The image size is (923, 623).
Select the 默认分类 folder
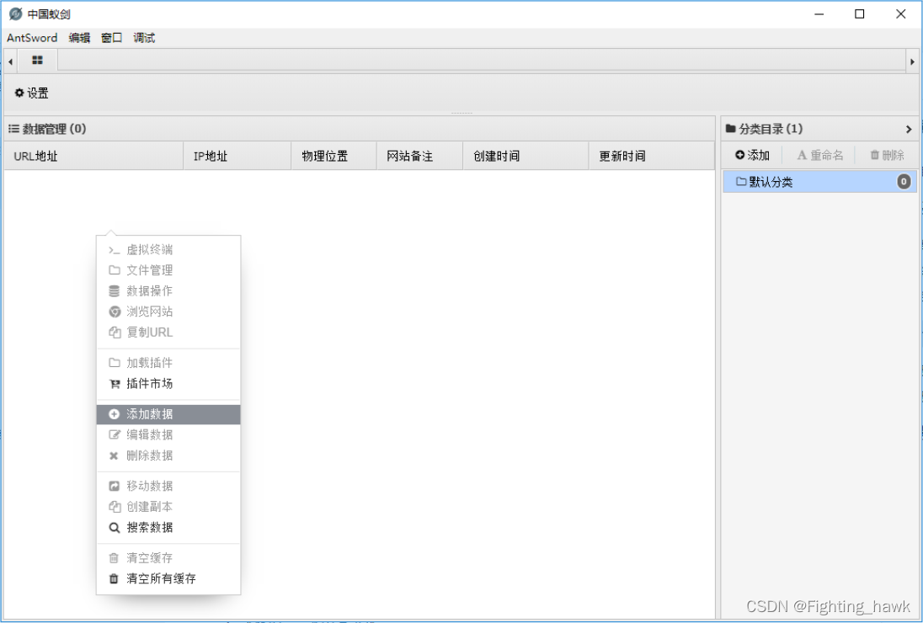point(819,182)
